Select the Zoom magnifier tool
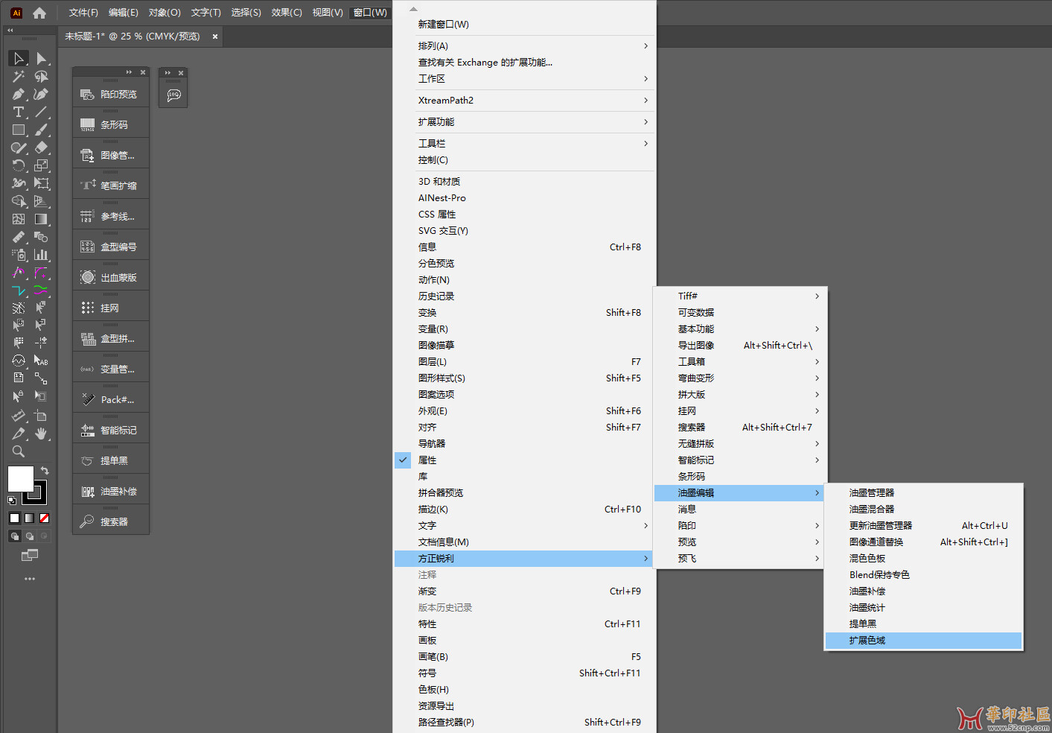The image size is (1052, 733). [x=19, y=451]
